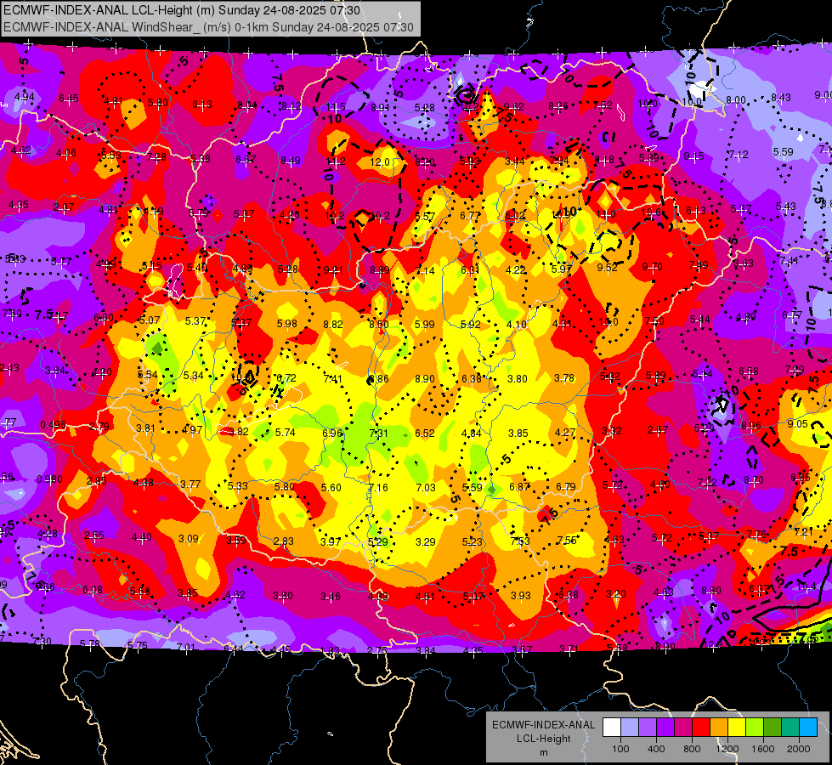Click the grid value '8.04'
Screen dimensions: 832x765
pos(247,105)
